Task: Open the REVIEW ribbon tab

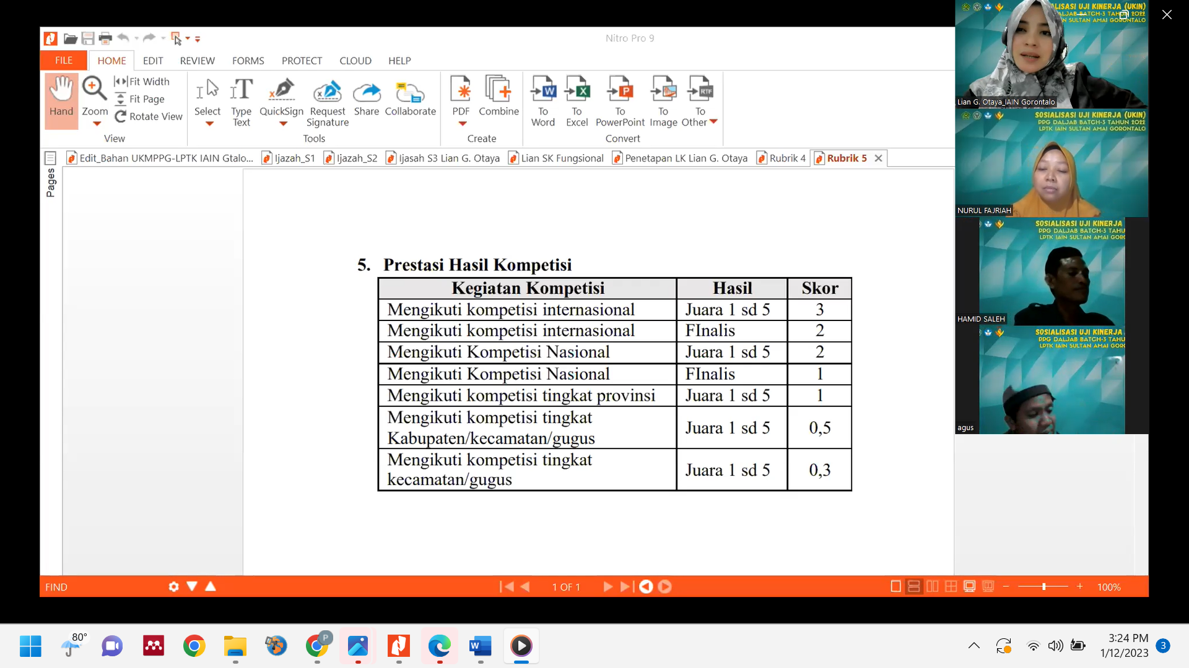Action: point(197,61)
